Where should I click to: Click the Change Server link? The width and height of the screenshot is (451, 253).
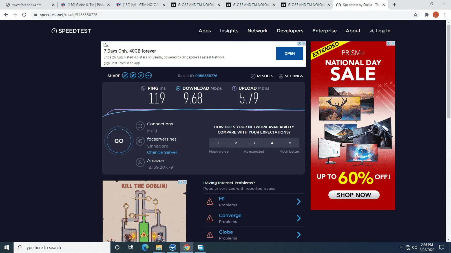coord(162,152)
